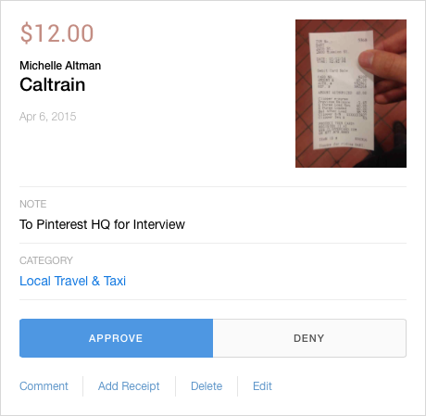Screen dimensions: 426x416
Task: Click the divider between Comment and Add Receipt
Action: 83,386
